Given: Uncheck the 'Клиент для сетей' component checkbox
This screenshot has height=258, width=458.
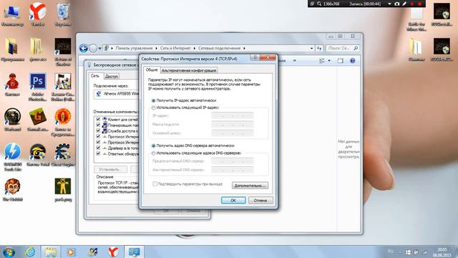Looking at the screenshot, I should tap(98, 120).
